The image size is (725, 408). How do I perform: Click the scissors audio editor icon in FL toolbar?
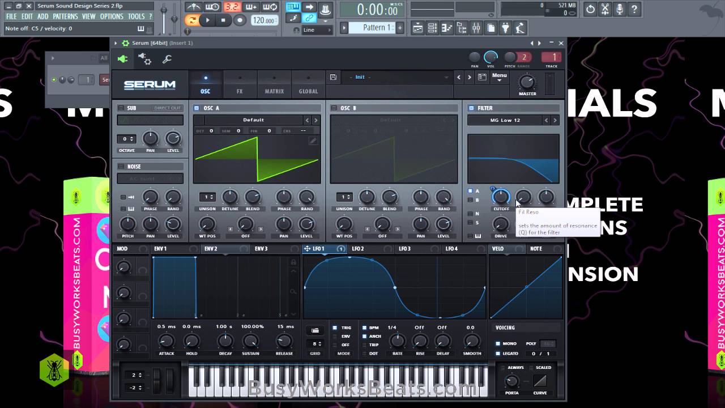(605, 9)
